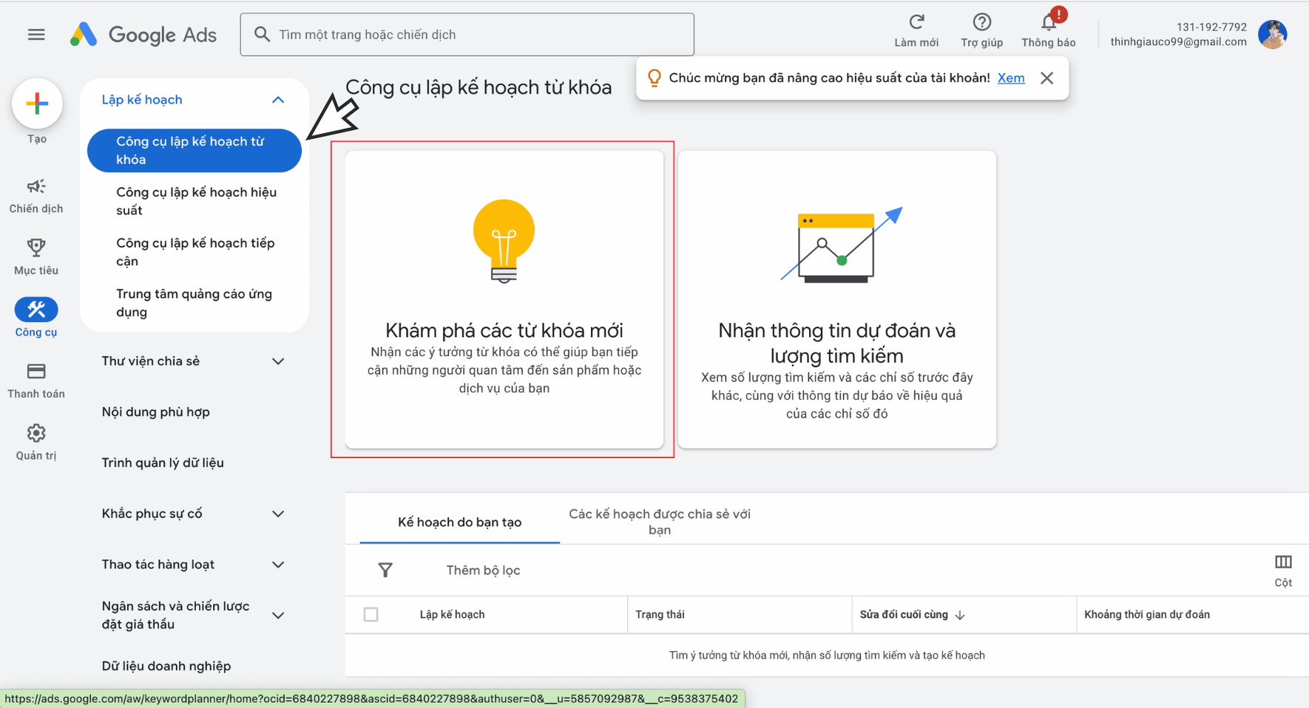Viewport: 1309px width, 708px height.
Task: Click Khoảng thời gian dự đoán header
Action: [1147, 615]
